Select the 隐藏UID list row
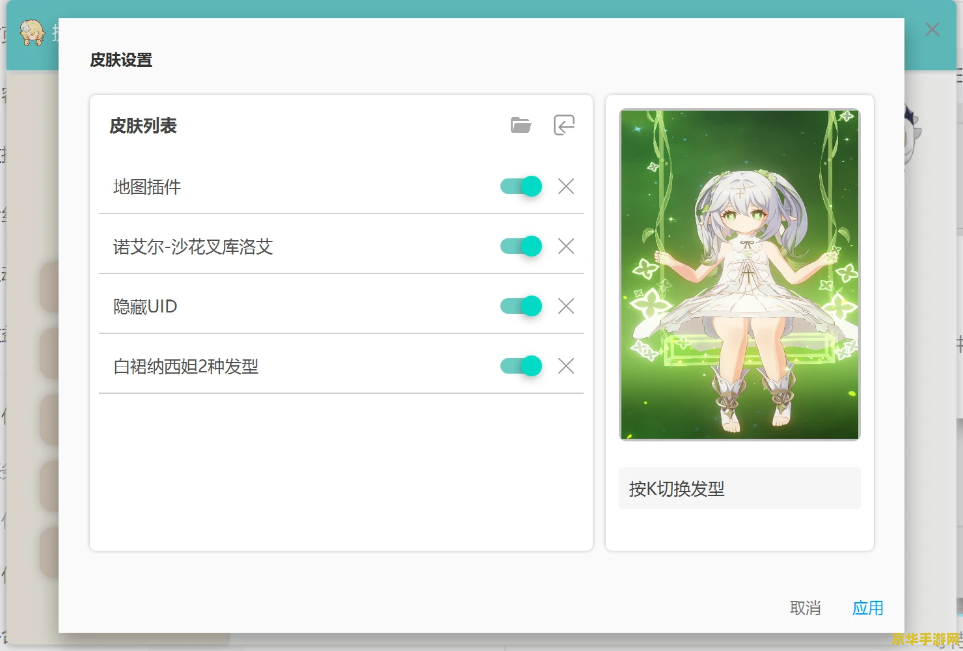 pyautogui.click(x=341, y=307)
